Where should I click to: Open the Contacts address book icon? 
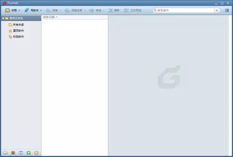(13, 153)
